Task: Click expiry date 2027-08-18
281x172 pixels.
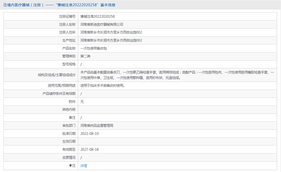Action: 89,149
